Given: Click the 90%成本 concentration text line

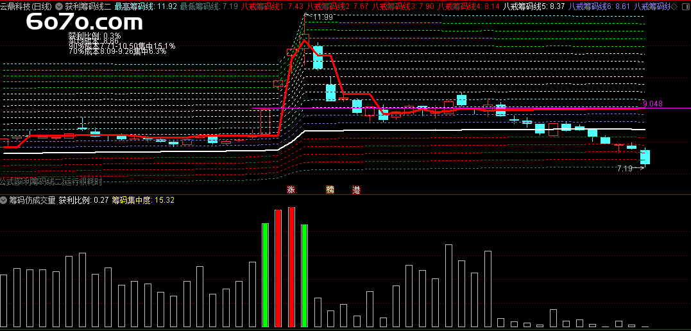Looking at the screenshot, I should pos(122,46).
